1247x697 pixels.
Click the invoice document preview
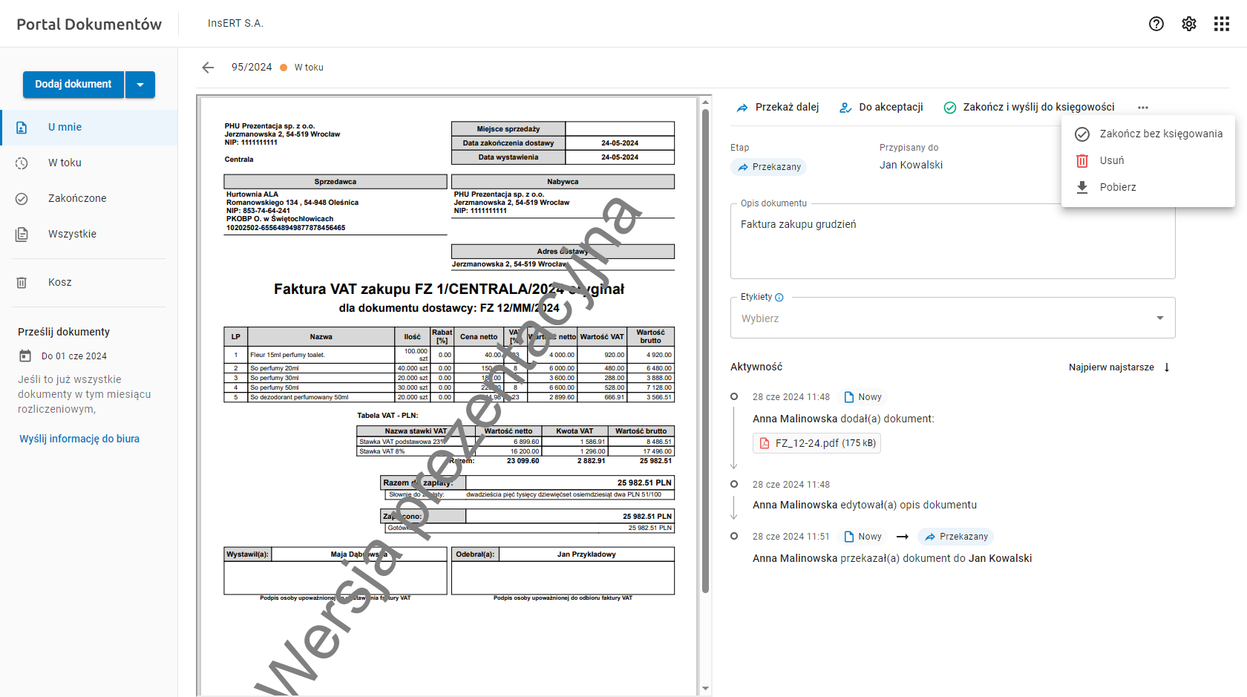[449, 396]
